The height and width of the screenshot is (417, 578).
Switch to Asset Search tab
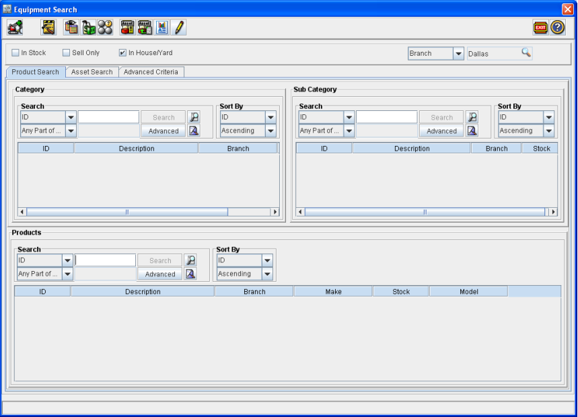[92, 72]
